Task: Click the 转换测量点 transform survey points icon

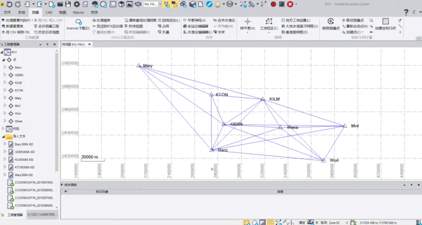Action: (x=331, y=22)
